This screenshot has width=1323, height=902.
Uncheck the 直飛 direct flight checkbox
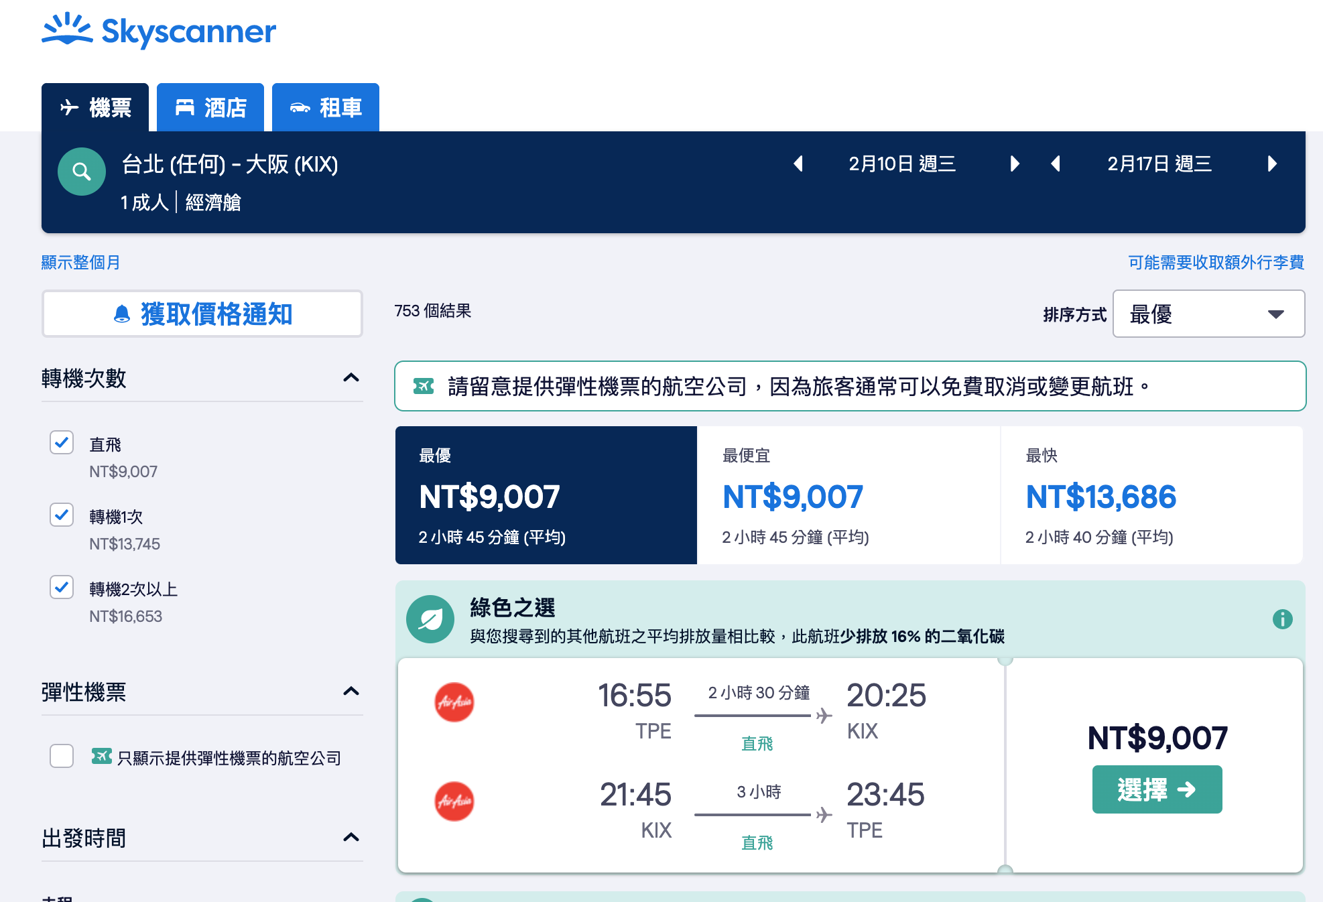pos(62,442)
